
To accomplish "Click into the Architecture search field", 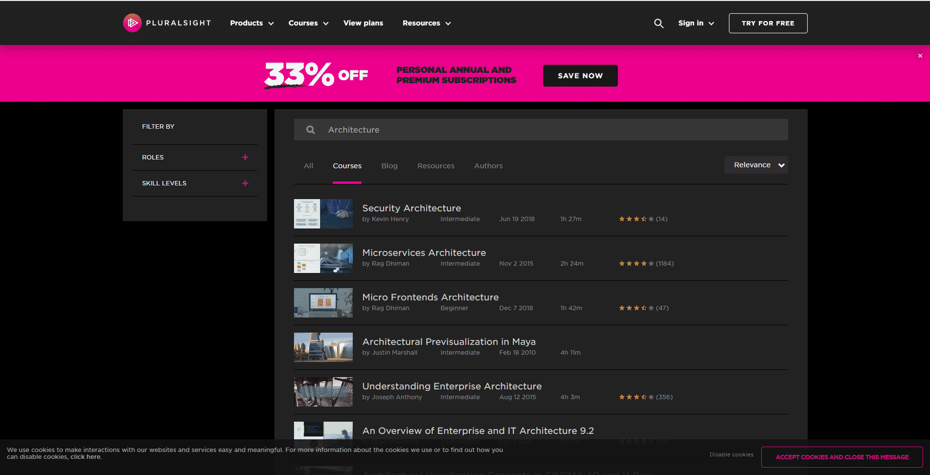I will 541,130.
